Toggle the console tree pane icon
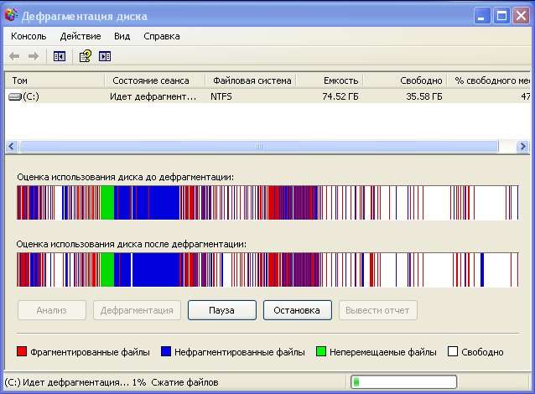535x394 pixels. pyautogui.click(x=60, y=56)
